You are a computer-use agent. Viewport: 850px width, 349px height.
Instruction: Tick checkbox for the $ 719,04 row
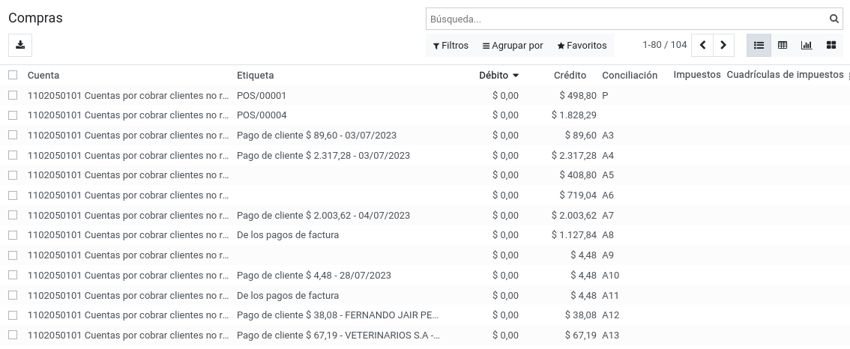pyautogui.click(x=13, y=195)
